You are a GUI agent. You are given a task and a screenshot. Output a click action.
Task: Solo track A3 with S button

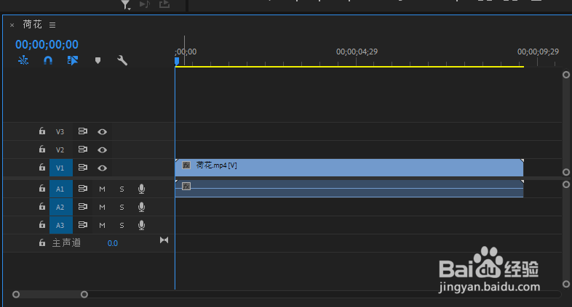[122, 225]
